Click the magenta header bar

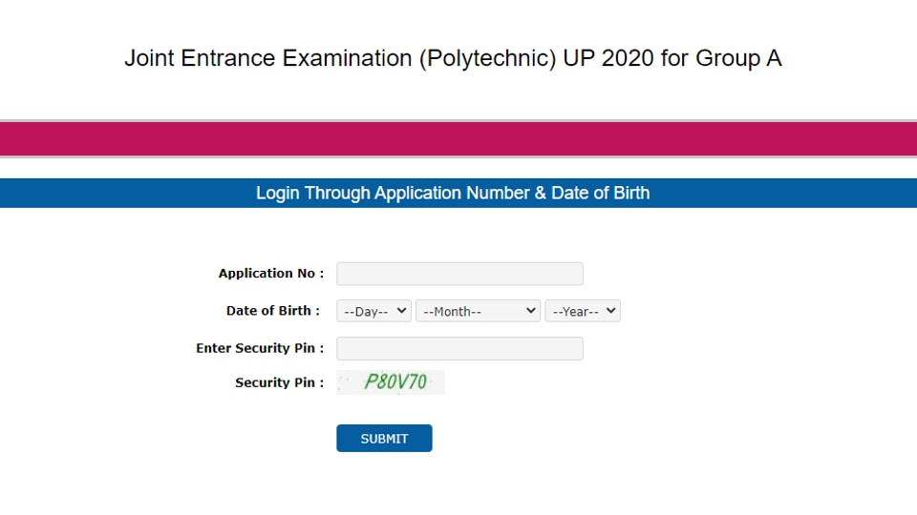(x=458, y=139)
